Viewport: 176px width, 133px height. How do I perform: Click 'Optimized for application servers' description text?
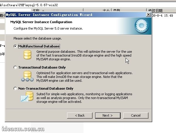click(x=84, y=77)
